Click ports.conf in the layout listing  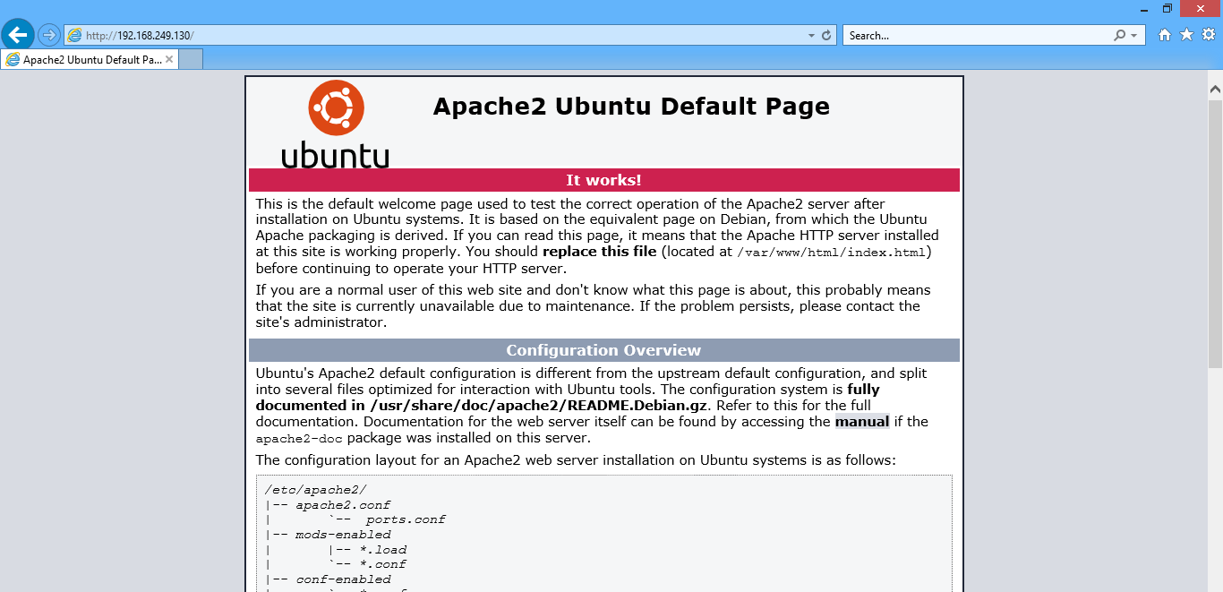click(406, 519)
